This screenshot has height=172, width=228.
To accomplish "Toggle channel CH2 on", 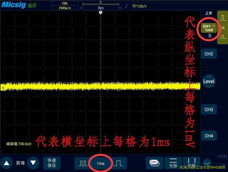I will pyautogui.click(x=209, y=54).
